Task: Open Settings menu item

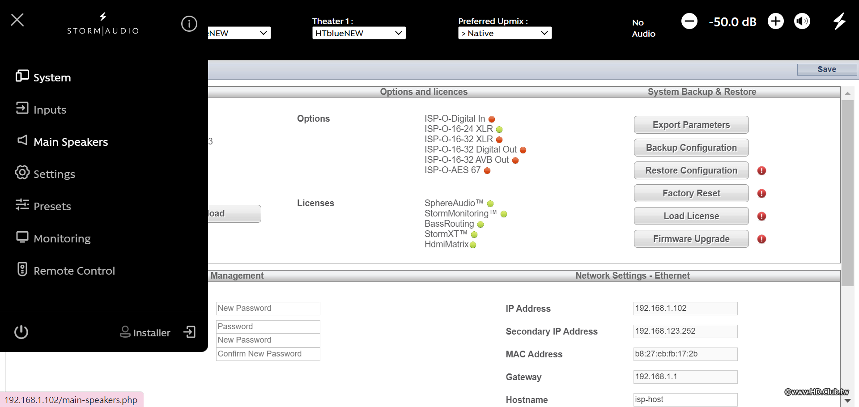Action: (x=54, y=174)
